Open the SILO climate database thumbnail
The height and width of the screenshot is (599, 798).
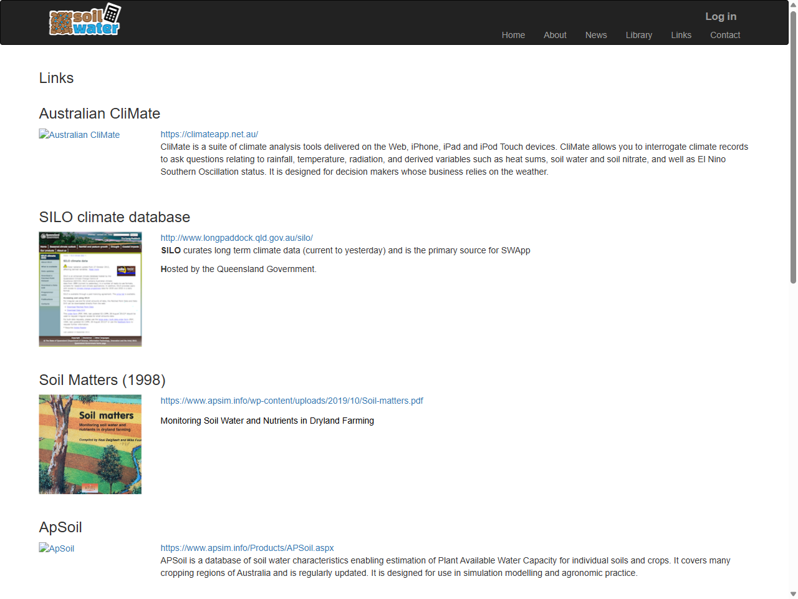[90, 289]
